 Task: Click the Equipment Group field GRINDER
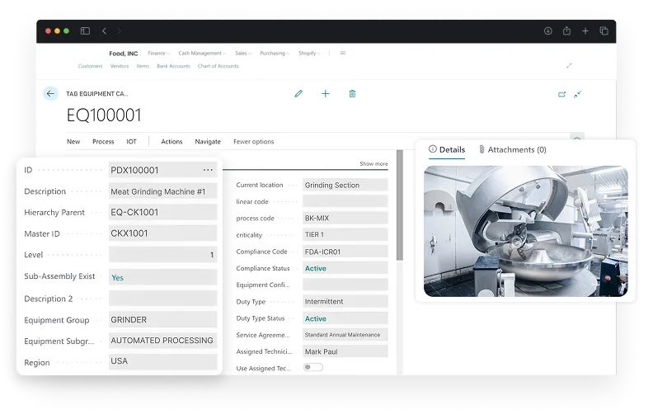[162, 319]
